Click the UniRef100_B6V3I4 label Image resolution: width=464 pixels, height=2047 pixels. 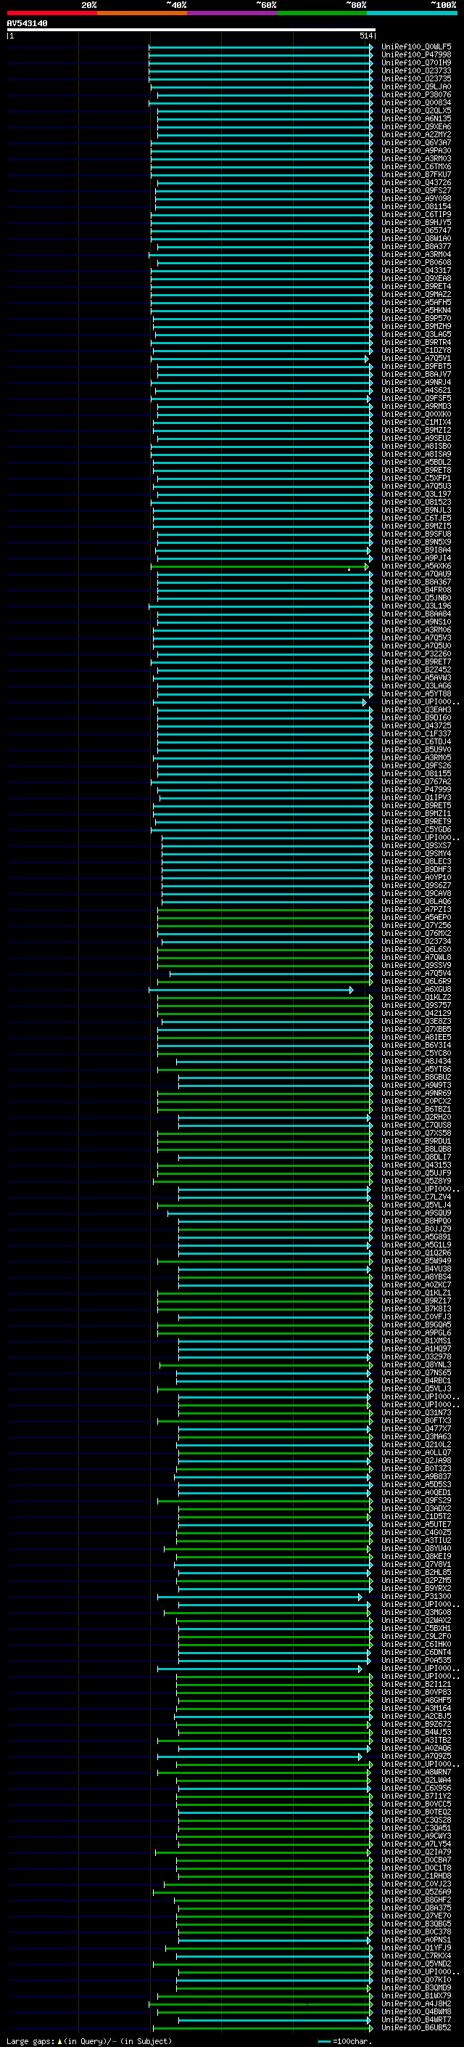point(416,1046)
